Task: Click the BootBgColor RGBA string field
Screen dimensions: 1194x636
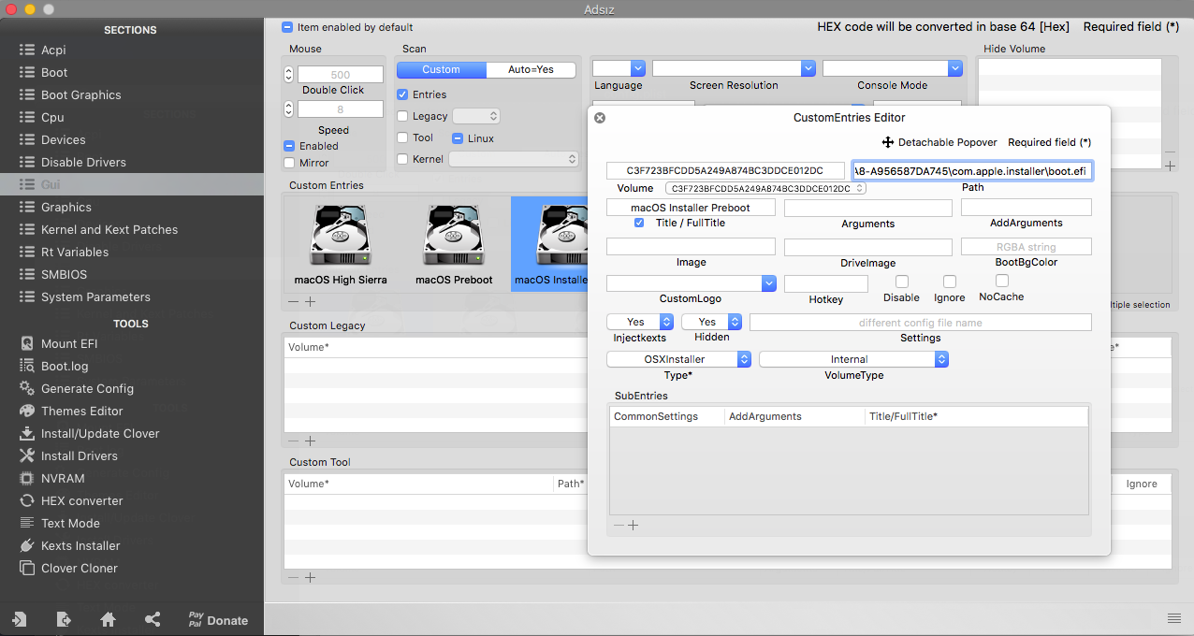Action: tap(1026, 247)
